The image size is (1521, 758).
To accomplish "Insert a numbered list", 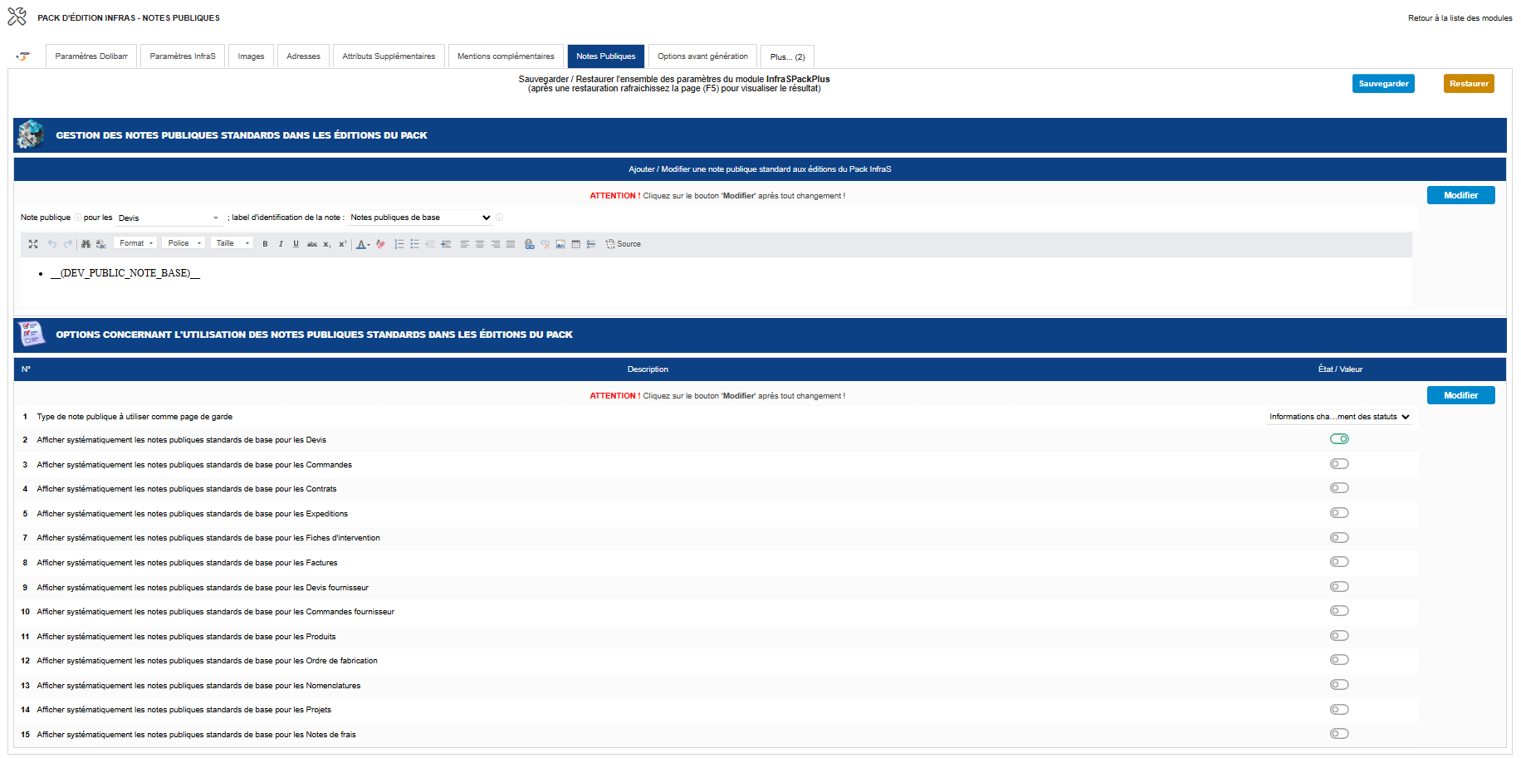I will 399,244.
